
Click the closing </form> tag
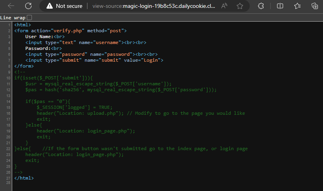[x=24, y=66]
